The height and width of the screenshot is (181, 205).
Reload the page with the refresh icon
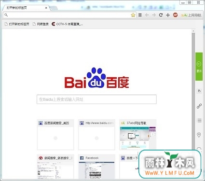161,15
